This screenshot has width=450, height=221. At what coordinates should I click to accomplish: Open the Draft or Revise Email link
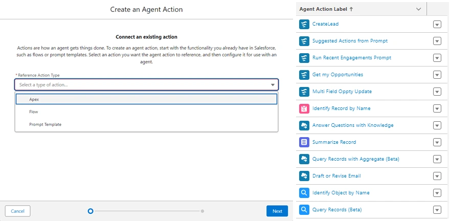(x=336, y=175)
